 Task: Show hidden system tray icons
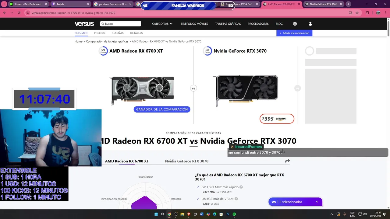click(331, 214)
